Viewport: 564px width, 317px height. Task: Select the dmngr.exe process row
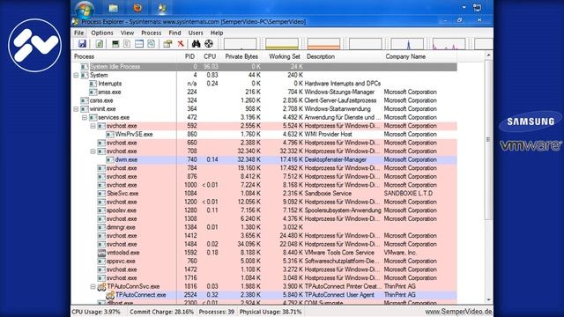264,227
